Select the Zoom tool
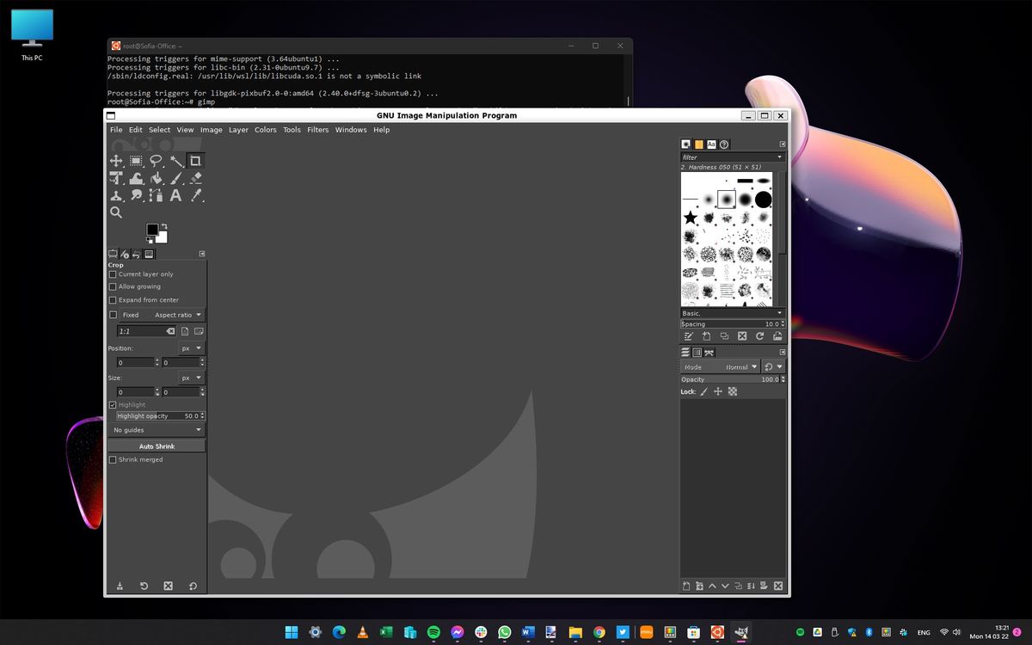 pyautogui.click(x=116, y=212)
